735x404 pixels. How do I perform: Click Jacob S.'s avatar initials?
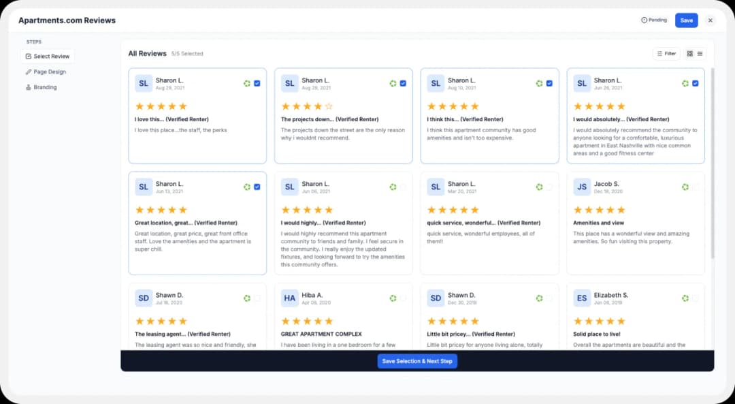(581, 185)
